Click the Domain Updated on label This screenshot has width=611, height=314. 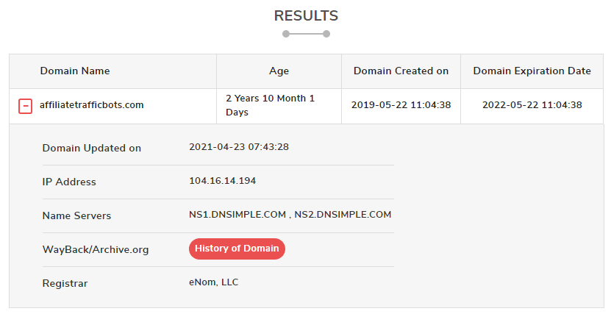92,148
